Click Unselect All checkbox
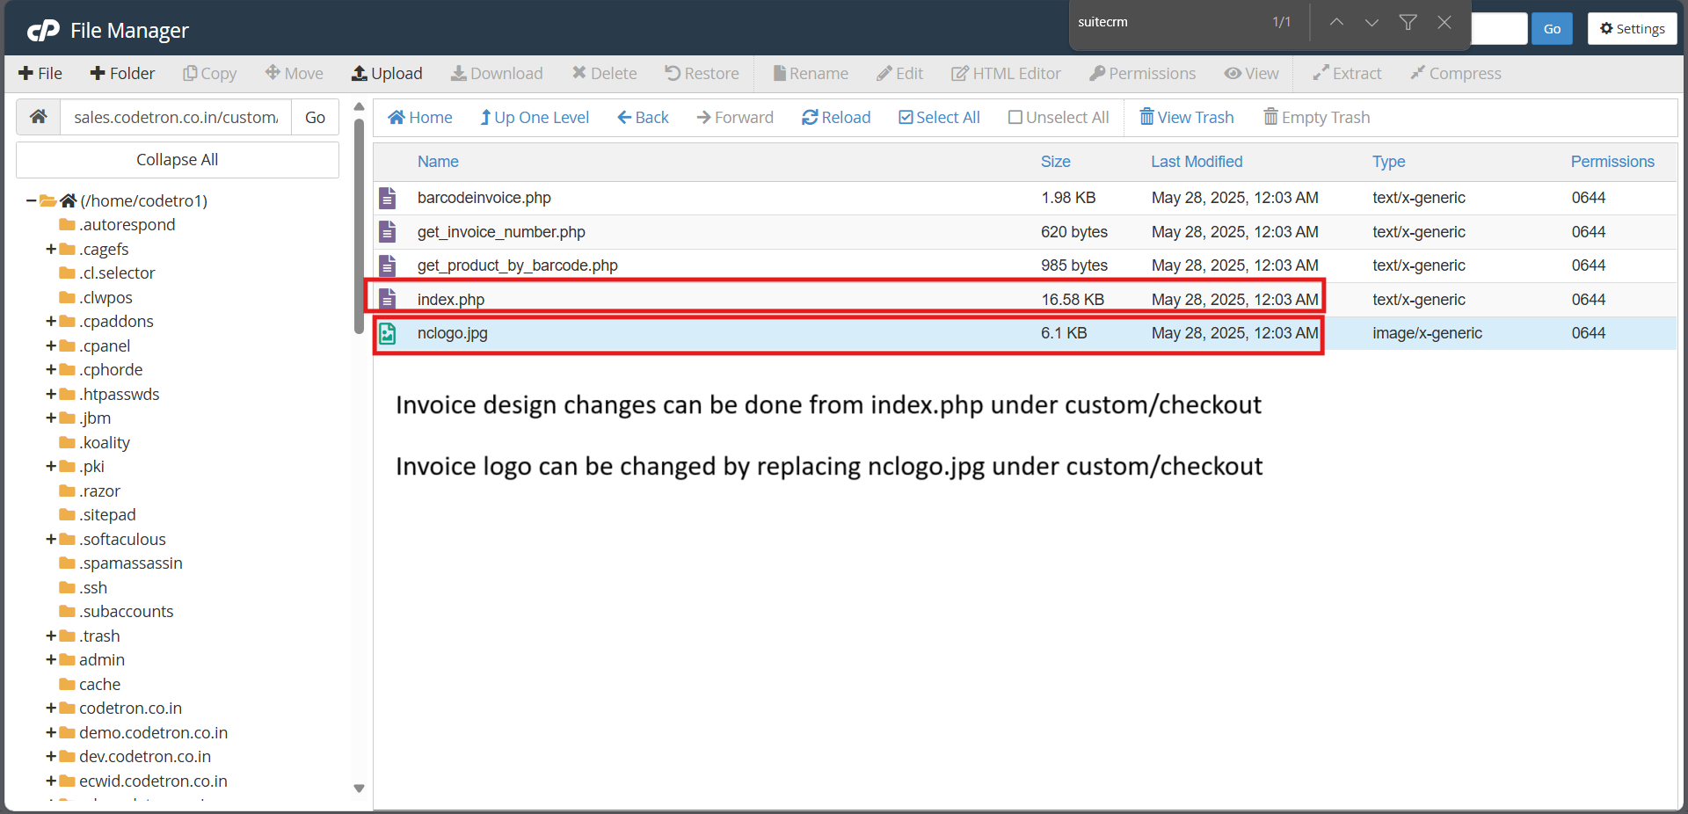The image size is (1688, 814). coord(1015,118)
